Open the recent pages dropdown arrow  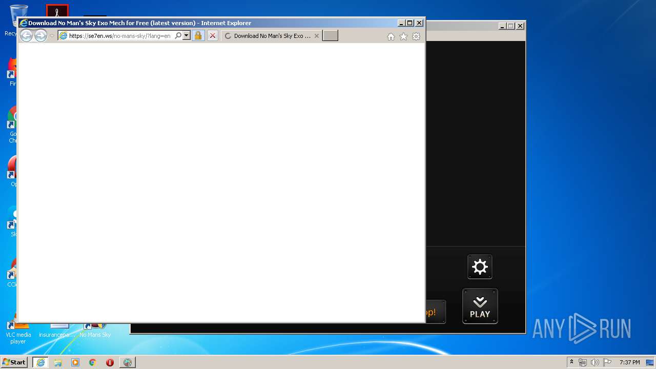coord(52,36)
